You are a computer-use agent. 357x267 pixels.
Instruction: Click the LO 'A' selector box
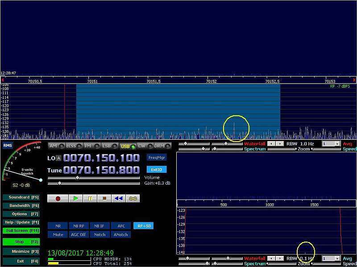click(58, 158)
